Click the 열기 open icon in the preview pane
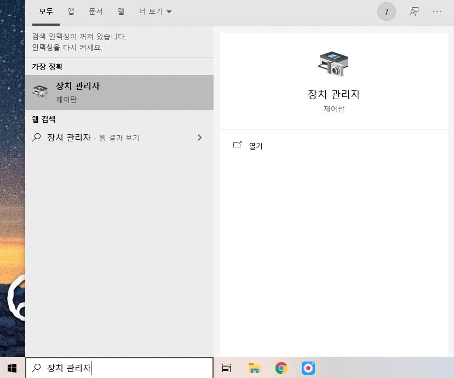Viewport: 454px width, 378px height. tap(238, 145)
